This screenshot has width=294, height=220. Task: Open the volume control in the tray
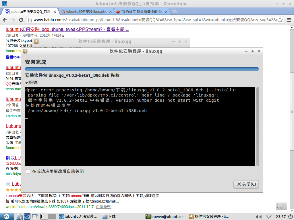click(259, 217)
